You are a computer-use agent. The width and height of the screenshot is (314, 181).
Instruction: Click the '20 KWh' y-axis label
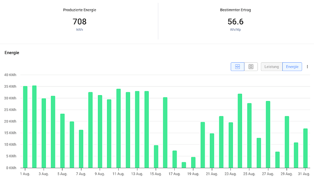(x=10, y=121)
